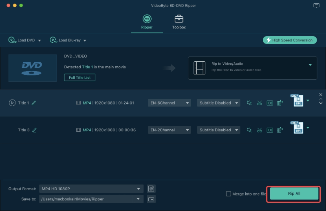Select the Ripper tab
The height and width of the screenshot is (211, 326).
coord(147,22)
